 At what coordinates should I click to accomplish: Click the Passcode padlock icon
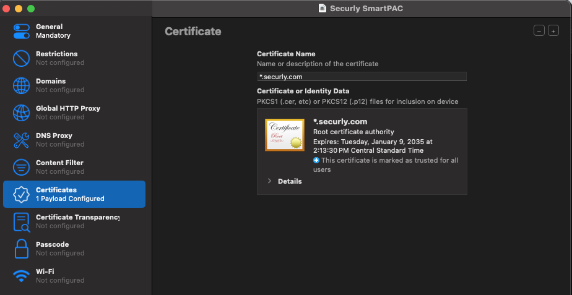pyautogui.click(x=22, y=249)
